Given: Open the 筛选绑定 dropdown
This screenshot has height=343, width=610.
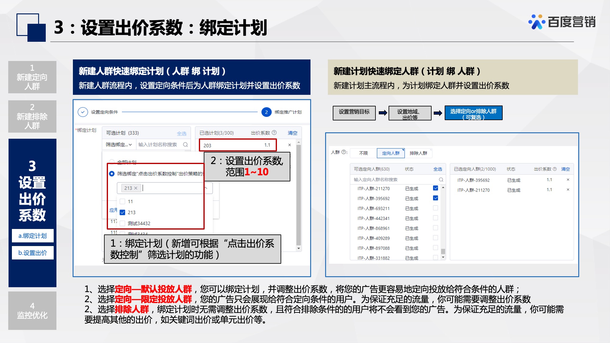Looking at the screenshot, I should click(118, 145).
